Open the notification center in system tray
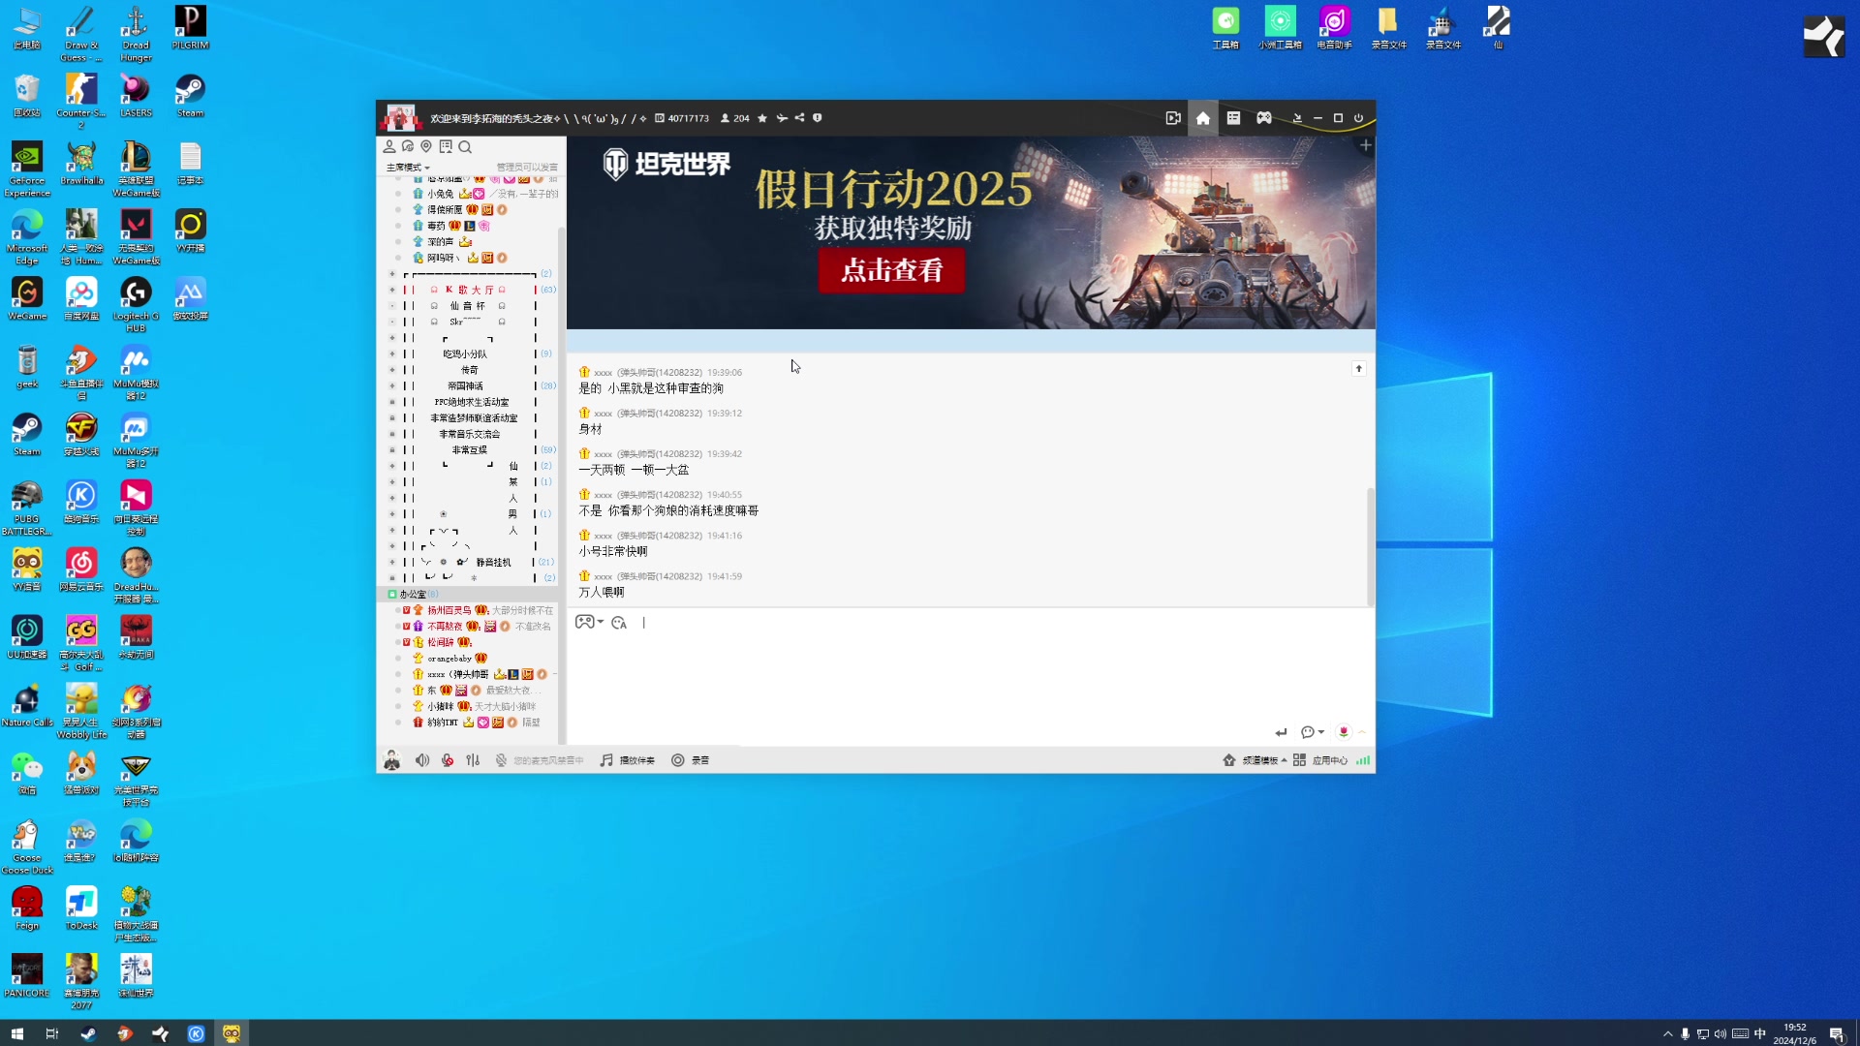 [x=1837, y=1033]
